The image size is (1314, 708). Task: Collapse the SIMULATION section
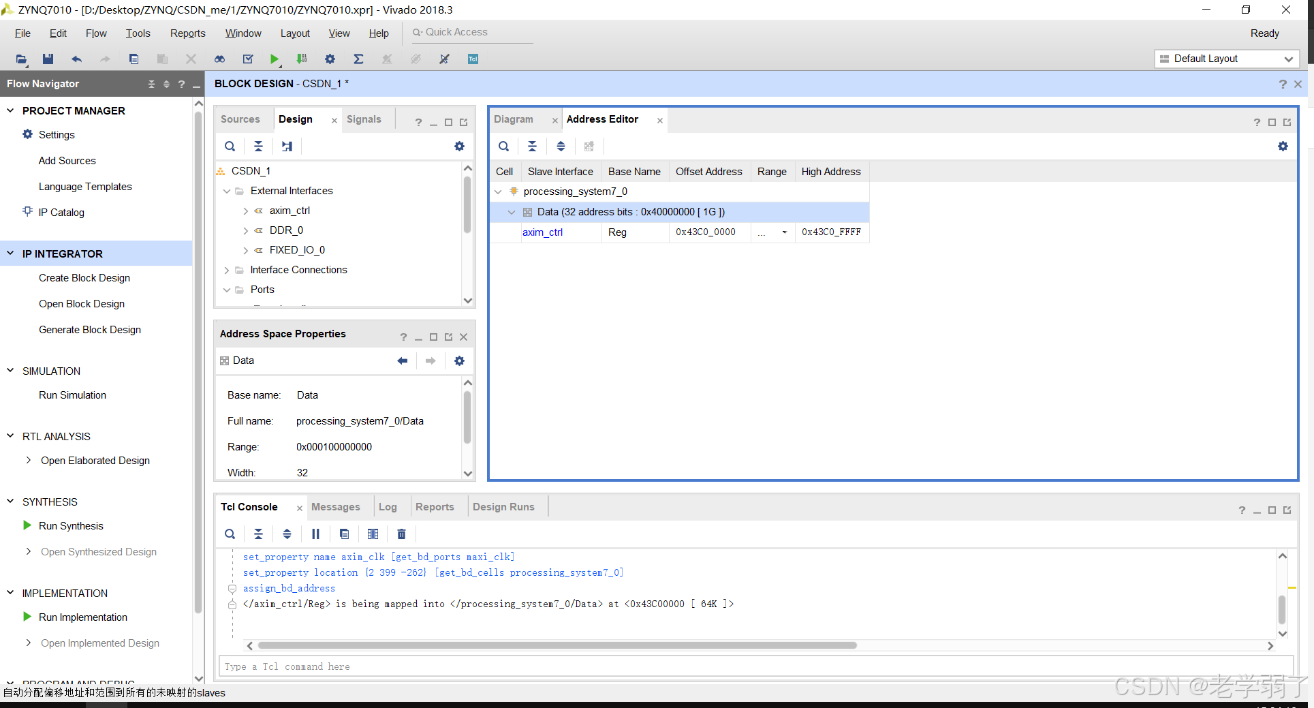(x=10, y=371)
